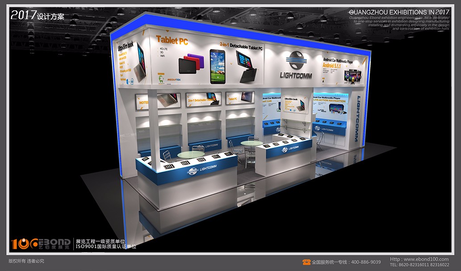Image resolution: width=461 pixels, height=271 pixels.
Task: Click the 'Ultra-Slim book' heading on the left side panel
Action: tap(125, 47)
